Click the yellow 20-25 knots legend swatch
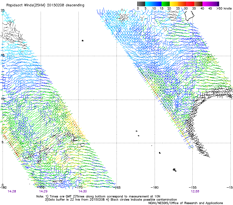This screenshot has width=233, height=205. [174, 4]
